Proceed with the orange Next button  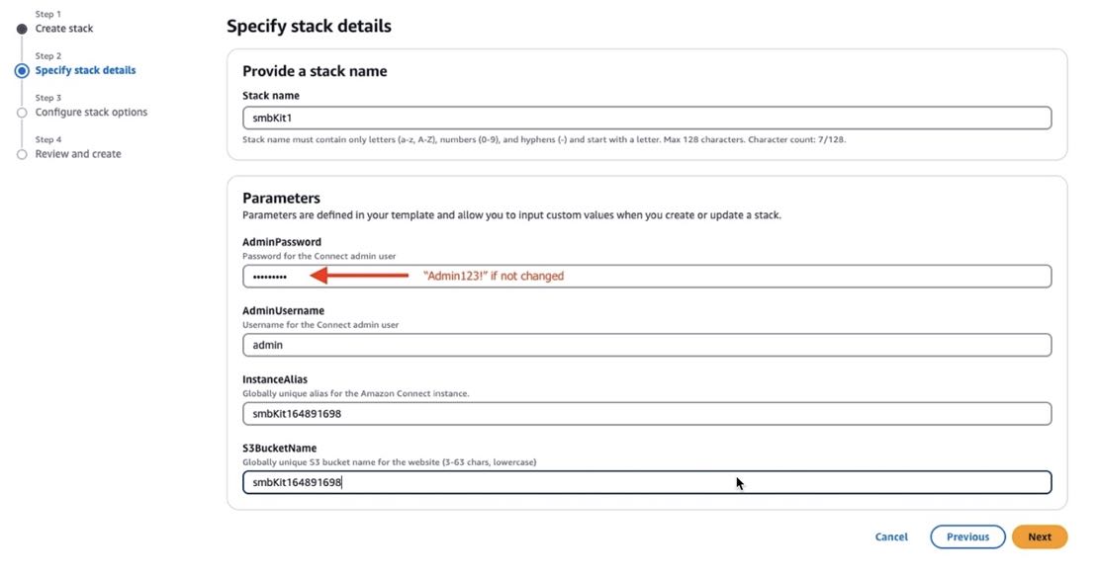point(1039,536)
